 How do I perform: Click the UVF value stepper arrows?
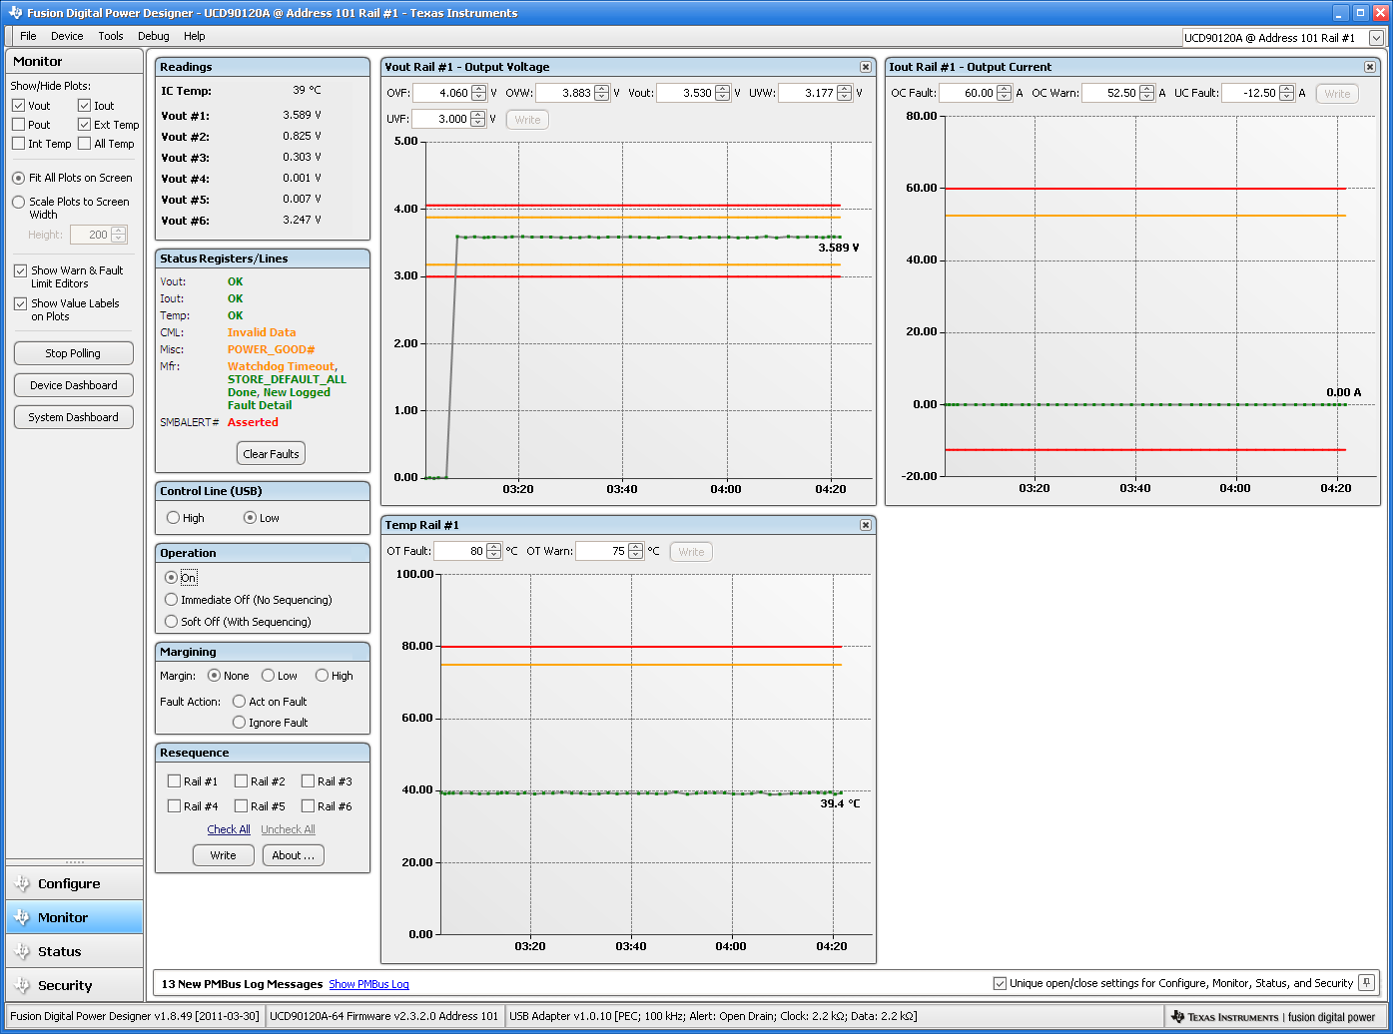[x=478, y=119]
